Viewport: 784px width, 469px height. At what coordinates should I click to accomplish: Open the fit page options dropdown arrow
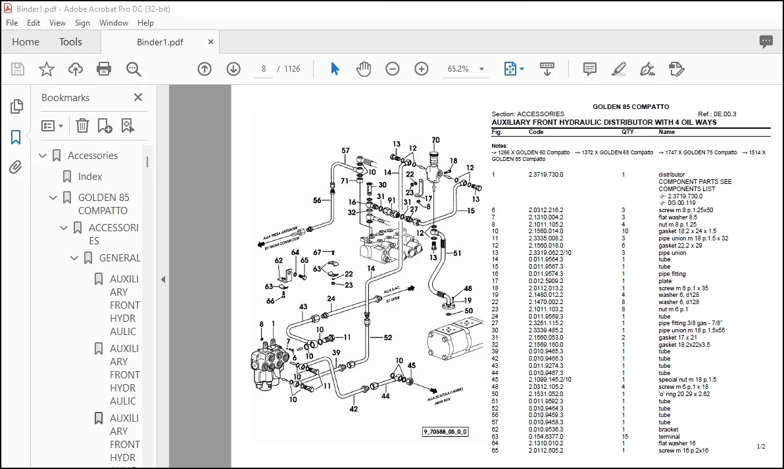tap(522, 69)
